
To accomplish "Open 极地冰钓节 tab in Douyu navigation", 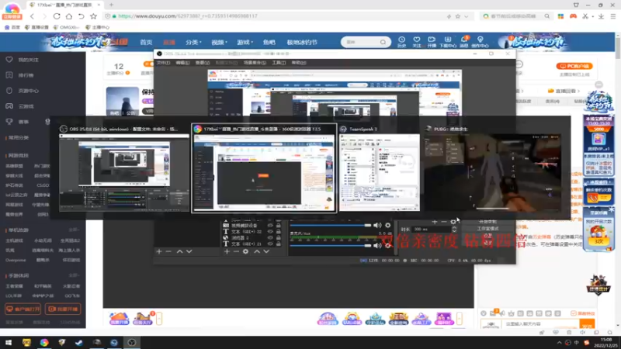I will pos(302,42).
